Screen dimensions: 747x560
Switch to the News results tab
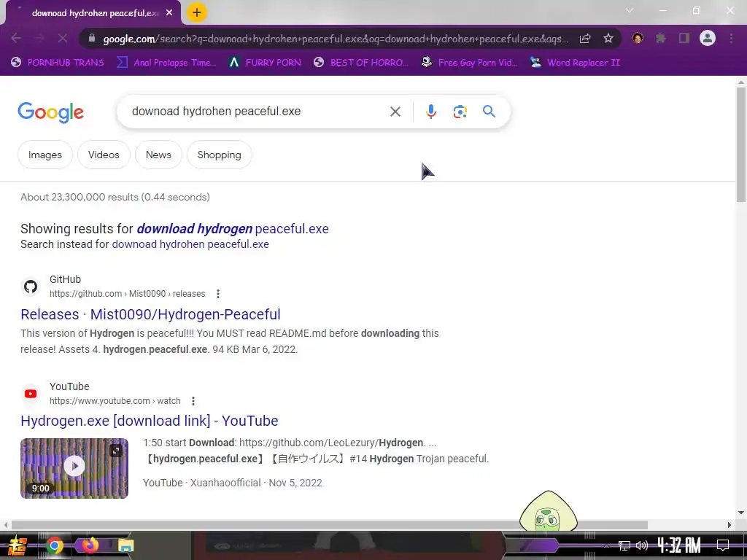(158, 155)
